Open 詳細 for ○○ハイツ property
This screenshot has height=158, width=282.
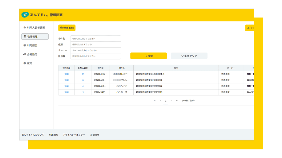pos(66,86)
